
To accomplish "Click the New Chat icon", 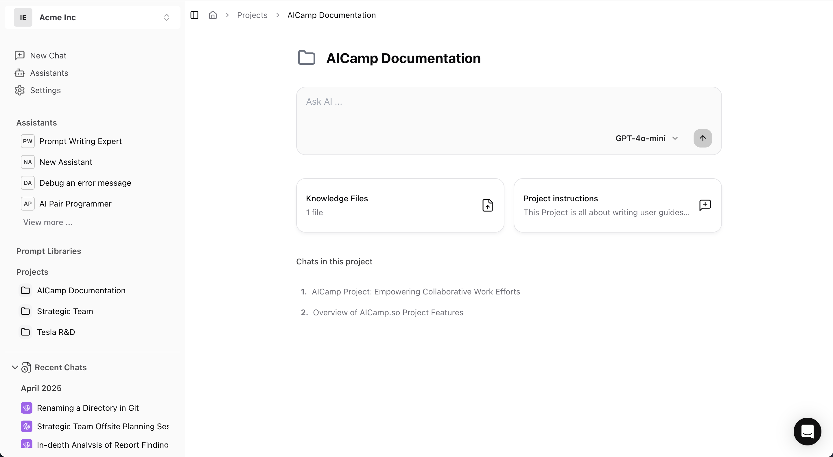I will click(x=19, y=55).
